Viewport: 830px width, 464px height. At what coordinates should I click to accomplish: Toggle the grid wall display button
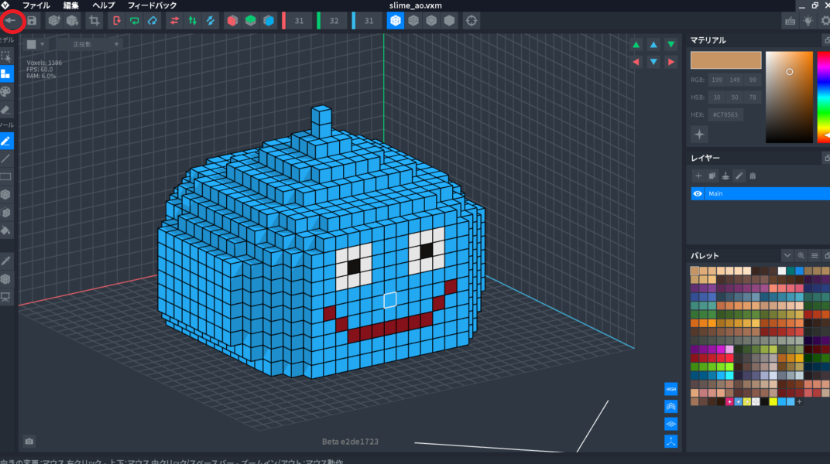click(x=671, y=407)
